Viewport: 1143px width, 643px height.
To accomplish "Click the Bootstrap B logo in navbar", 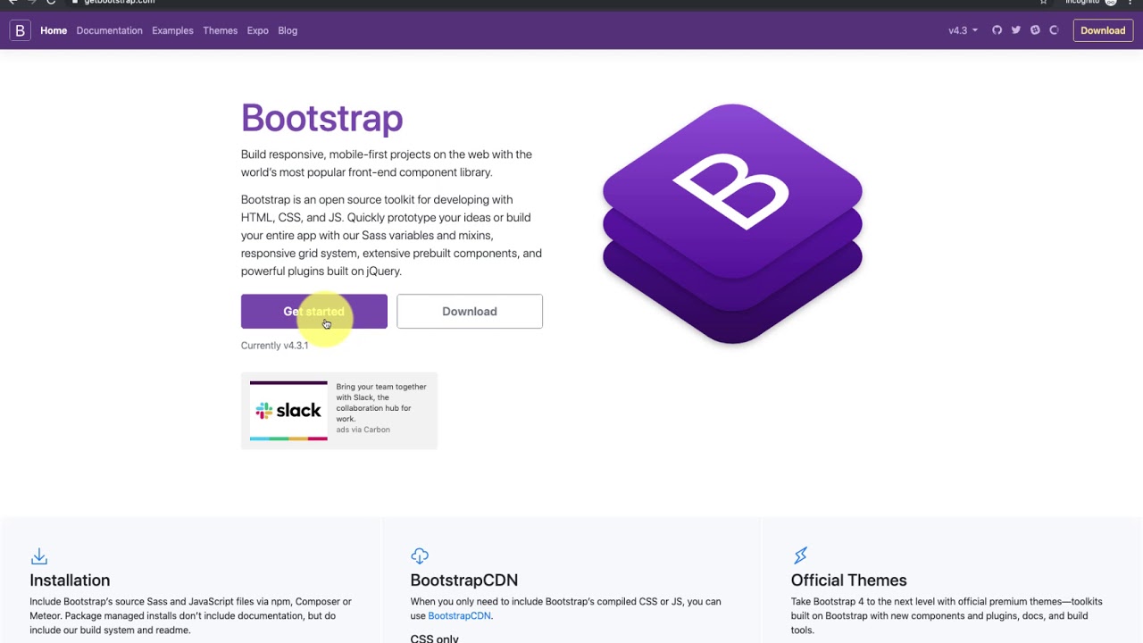I will click(20, 30).
